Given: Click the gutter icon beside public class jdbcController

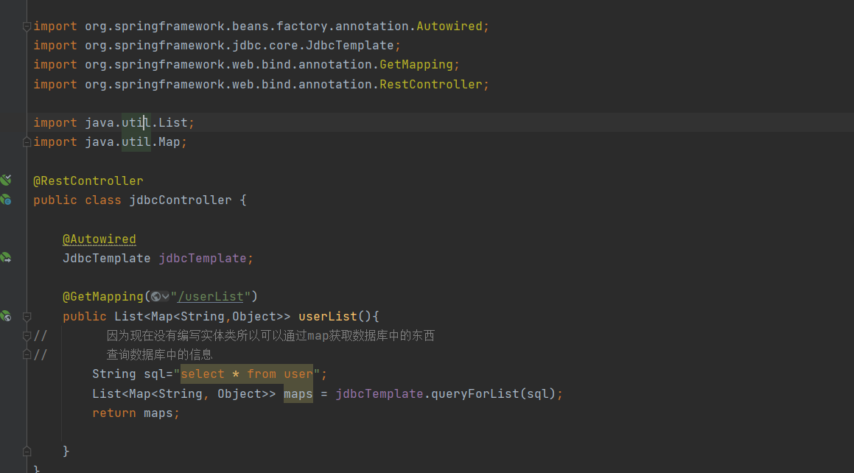Looking at the screenshot, I should 6,200.
